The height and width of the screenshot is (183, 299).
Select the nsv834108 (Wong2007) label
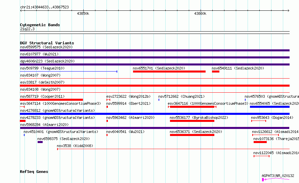(40, 89)
